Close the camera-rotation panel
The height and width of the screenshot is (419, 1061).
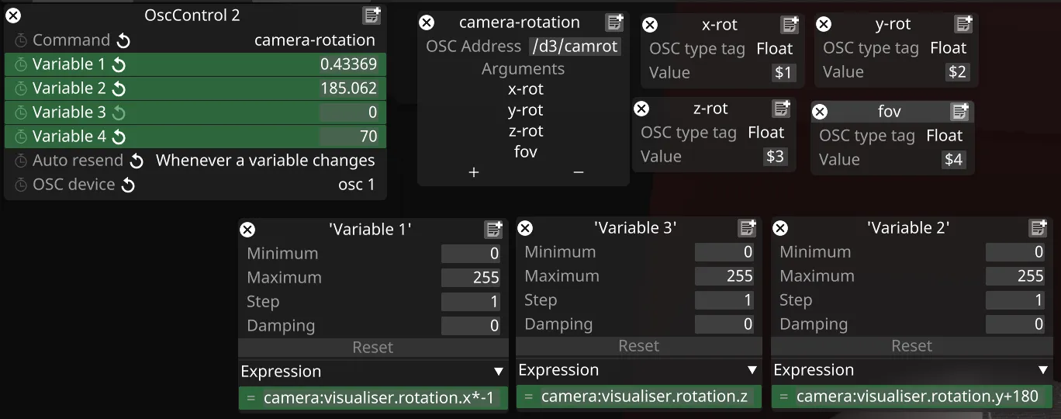(427, 23)
